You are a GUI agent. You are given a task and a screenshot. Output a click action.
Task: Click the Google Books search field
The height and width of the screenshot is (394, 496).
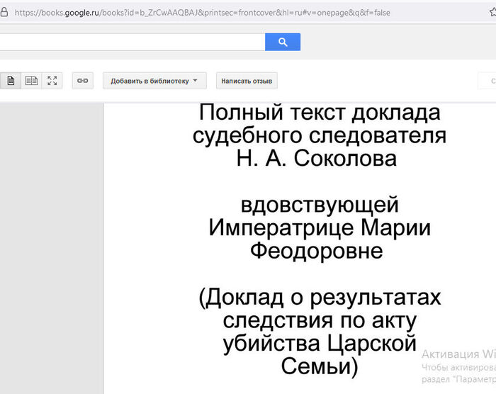[133, 42]
